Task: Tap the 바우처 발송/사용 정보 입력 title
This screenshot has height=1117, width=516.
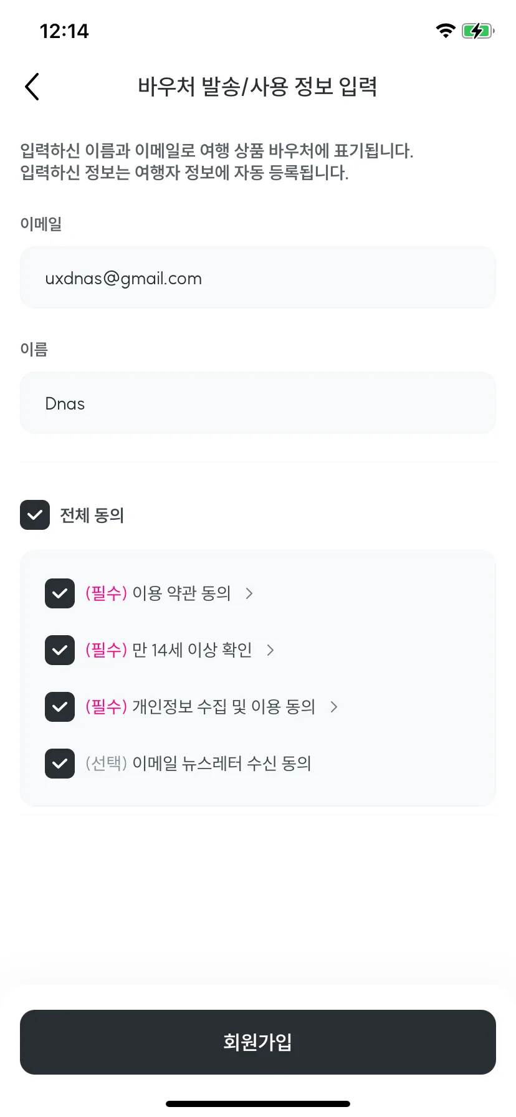Action: coord(257,87)
